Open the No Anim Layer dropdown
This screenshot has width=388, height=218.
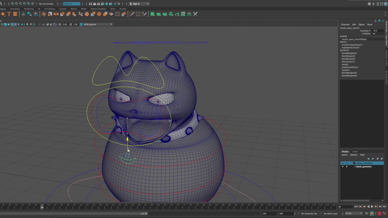(331, 213)
